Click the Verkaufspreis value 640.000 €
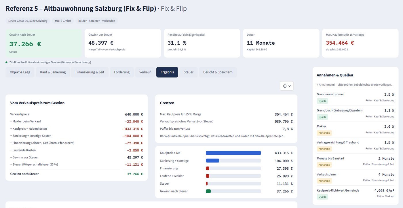 134,114
